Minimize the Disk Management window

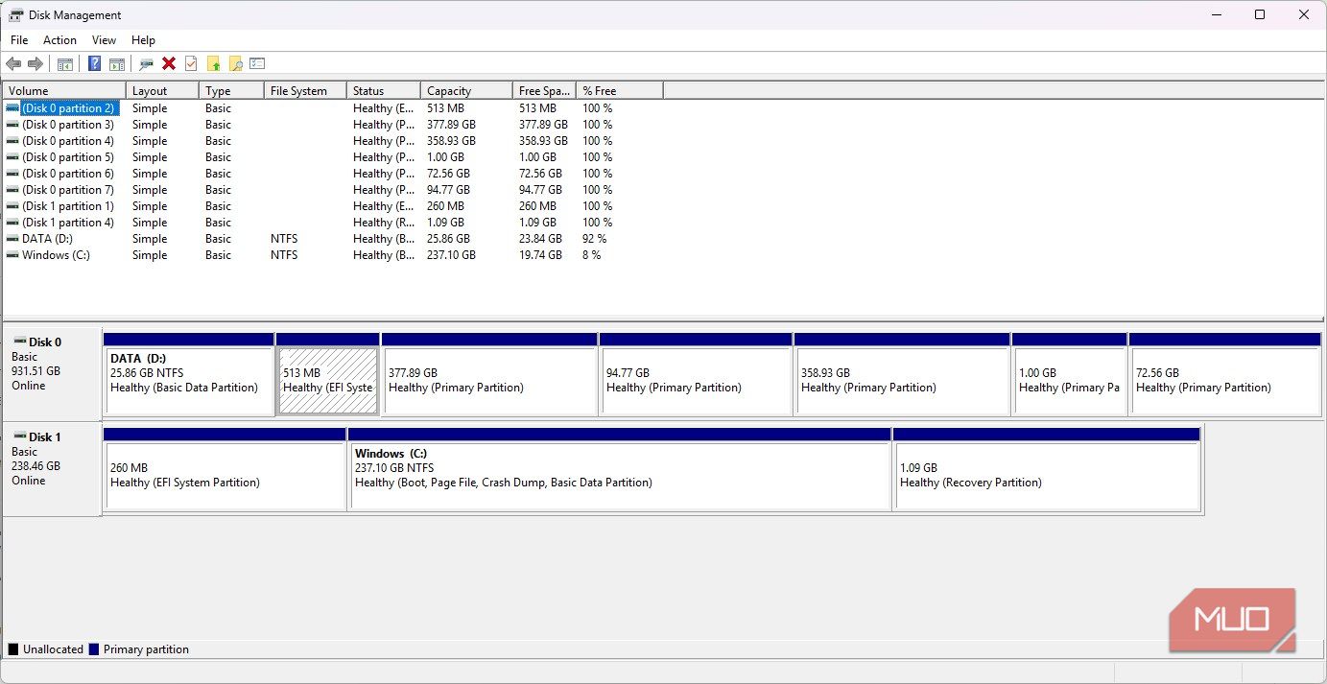pos(1217,14)
